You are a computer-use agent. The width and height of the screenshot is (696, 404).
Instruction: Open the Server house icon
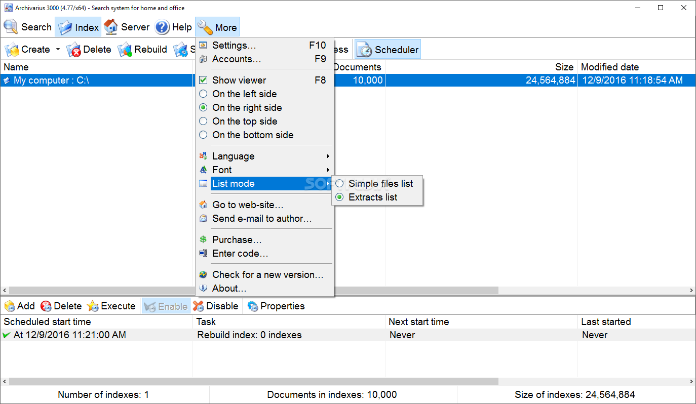[x=111, y=27]
